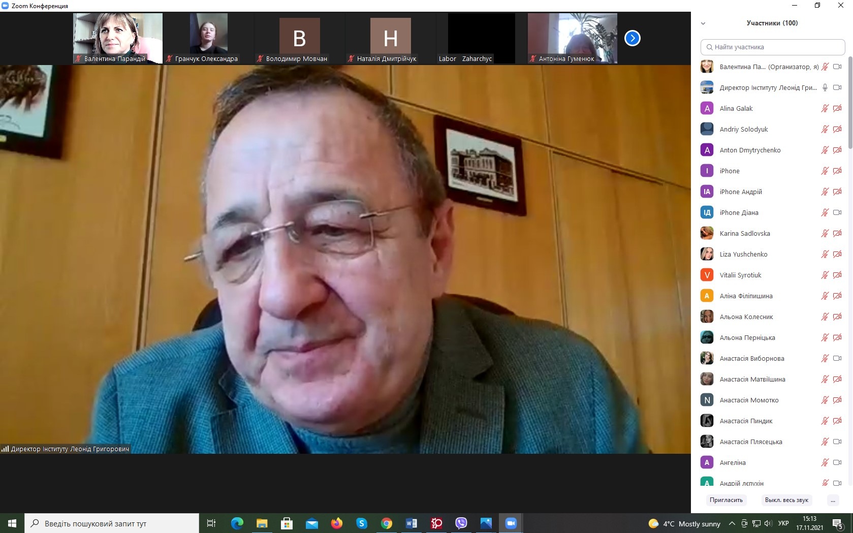Switch keyboard language УКР indicator
The width and height of the screenshot is (853, 533).
783,524
